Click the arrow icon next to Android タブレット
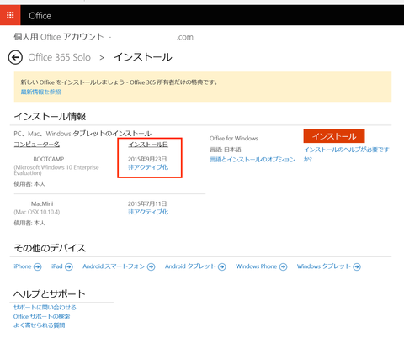This screenshot has width=404, height=343. click(222, 266)
